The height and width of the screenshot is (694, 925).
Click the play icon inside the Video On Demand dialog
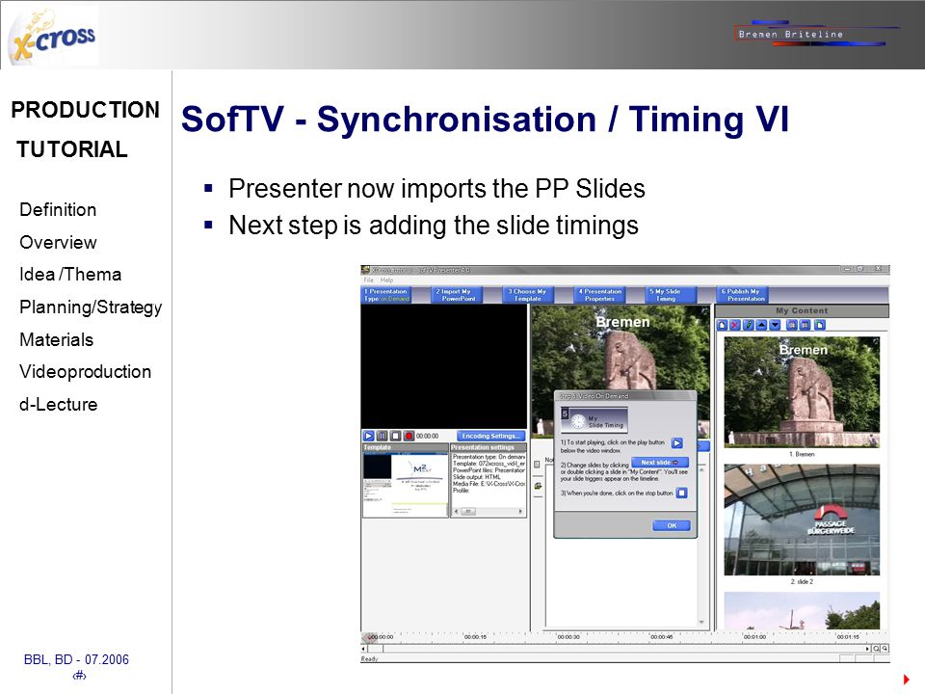tap(677, 442)
